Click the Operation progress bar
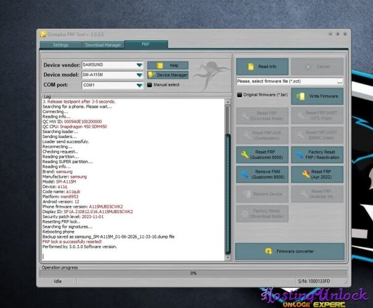Screen dimensions: 373x308 [193, 274]
